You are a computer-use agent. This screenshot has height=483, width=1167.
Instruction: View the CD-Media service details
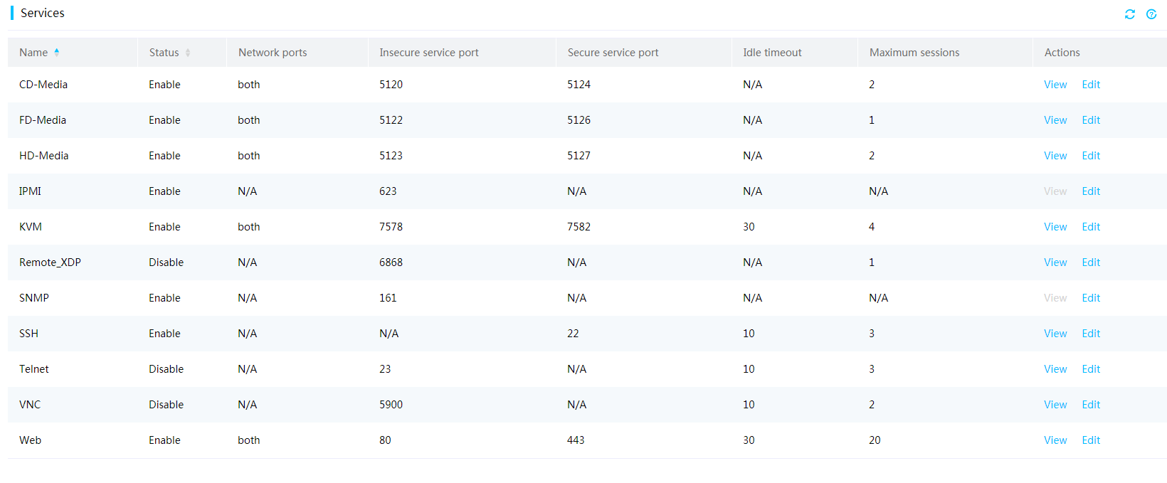click(x=1055, y=85)
